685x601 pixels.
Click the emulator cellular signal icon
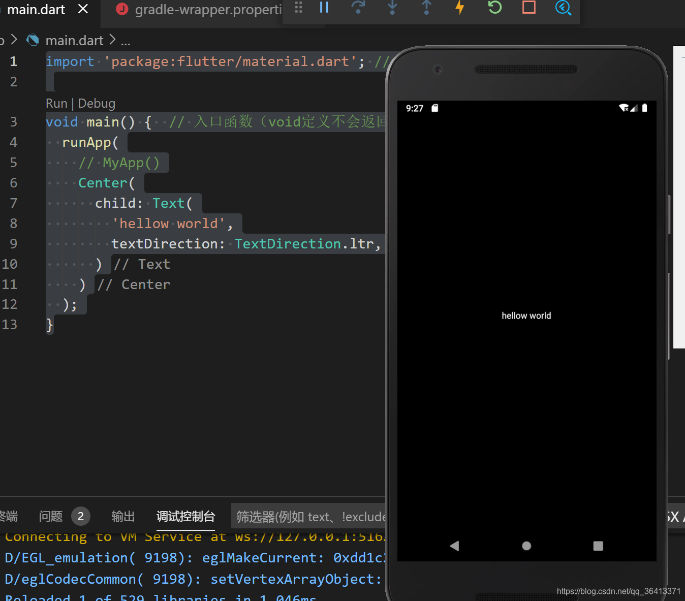coord(634,108)
